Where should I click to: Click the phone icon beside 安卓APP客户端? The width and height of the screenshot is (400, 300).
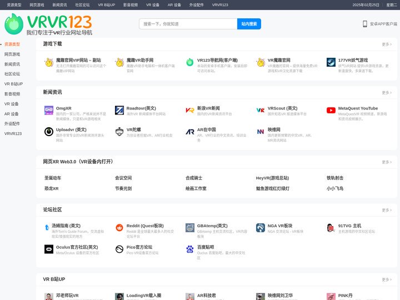[365, 24]
